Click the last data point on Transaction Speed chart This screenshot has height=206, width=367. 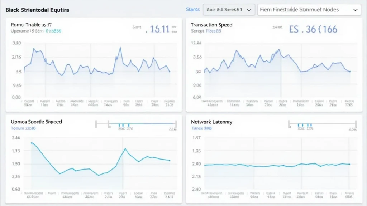350,72
